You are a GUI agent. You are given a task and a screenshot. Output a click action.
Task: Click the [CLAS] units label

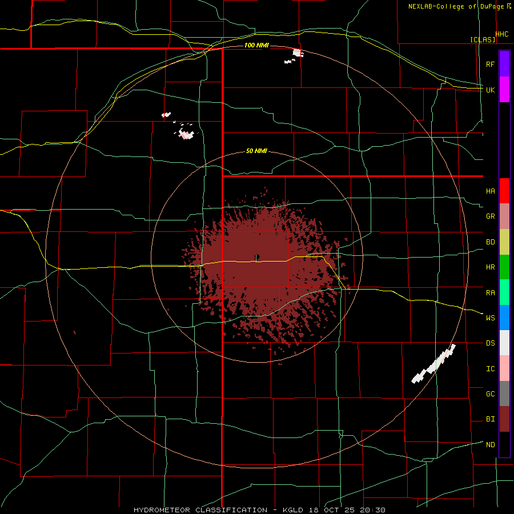(x=483, y=39)
